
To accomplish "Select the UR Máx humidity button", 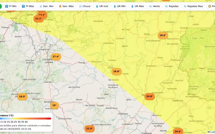I will [137, 6].
